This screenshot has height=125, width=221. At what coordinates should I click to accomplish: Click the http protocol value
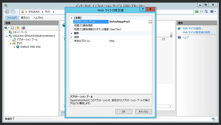pyautogui.click(x=112, y=41)
